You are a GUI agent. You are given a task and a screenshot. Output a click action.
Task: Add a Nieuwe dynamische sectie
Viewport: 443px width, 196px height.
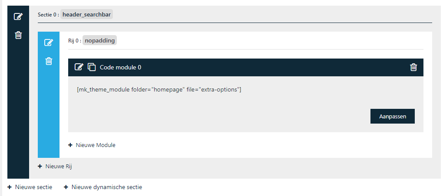[103, 187]
